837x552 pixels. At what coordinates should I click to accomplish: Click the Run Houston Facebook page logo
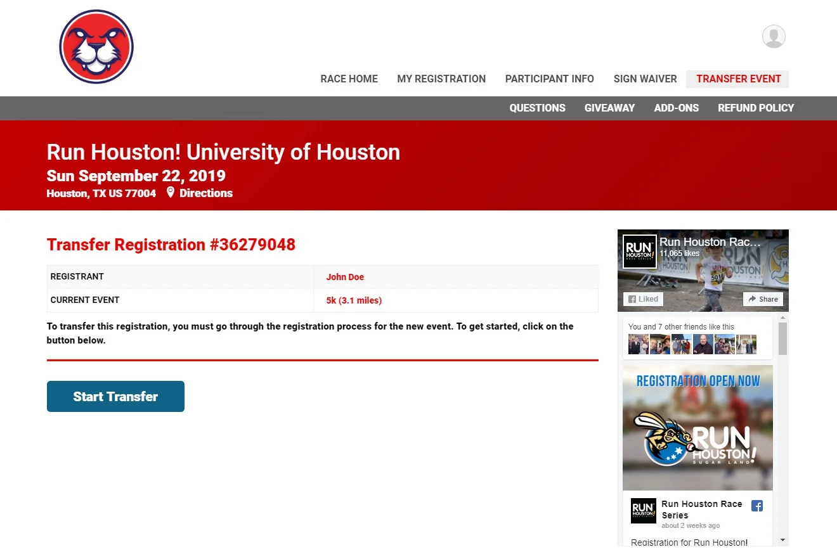click(640, 252)
